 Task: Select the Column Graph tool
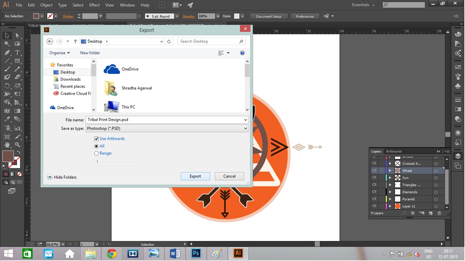17,128
